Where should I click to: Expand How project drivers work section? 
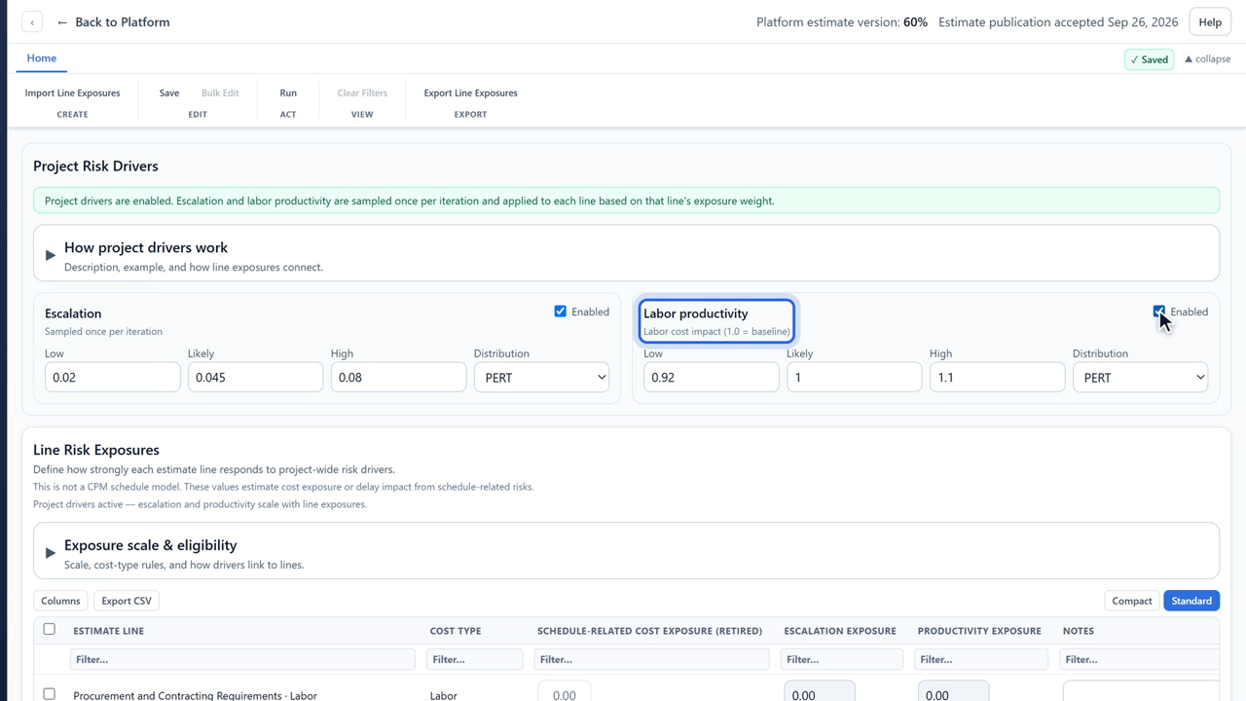[x=626, y=254]
